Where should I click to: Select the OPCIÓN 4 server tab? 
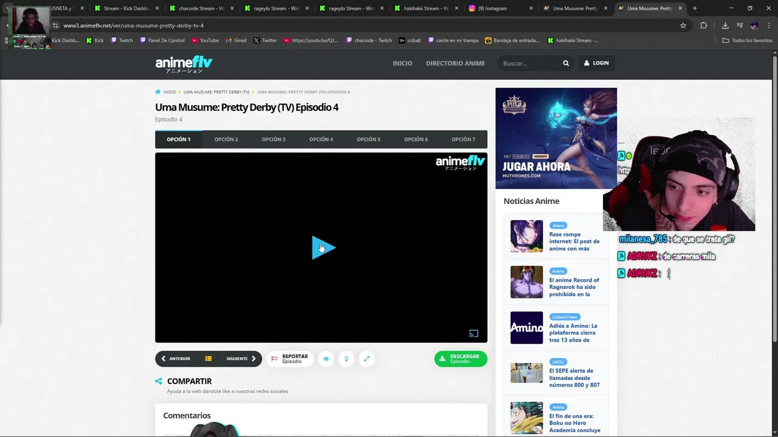point(321,139)
